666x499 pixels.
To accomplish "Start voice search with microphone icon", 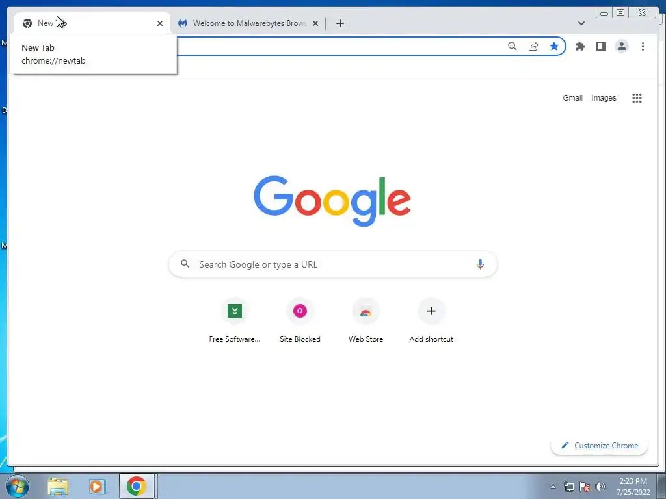I will point(480,264).
